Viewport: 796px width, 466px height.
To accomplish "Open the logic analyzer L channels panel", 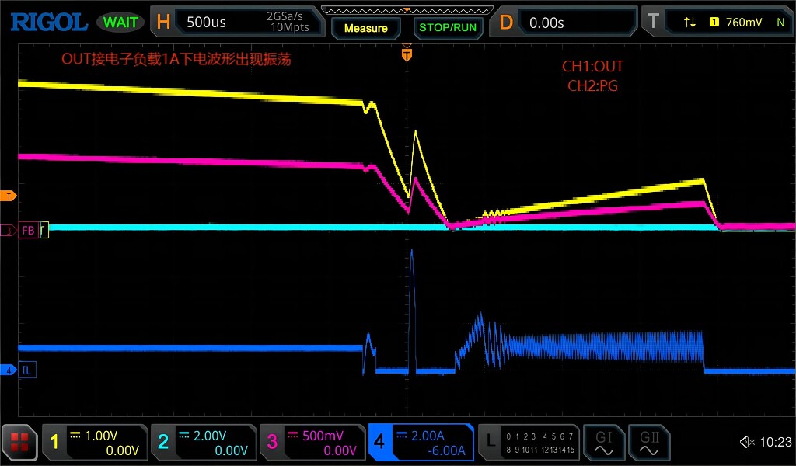I will [529, 443].
